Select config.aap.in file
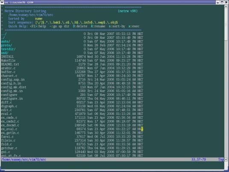This screenshot has width=229, height=172. (x=13, y=80)
